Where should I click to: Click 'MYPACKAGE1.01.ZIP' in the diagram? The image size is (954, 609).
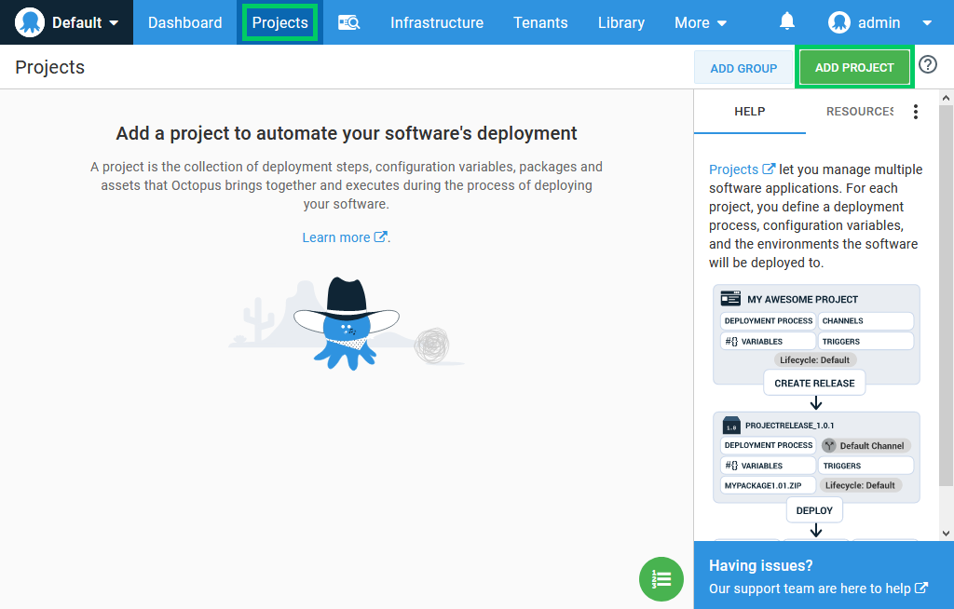click(768, 485)
